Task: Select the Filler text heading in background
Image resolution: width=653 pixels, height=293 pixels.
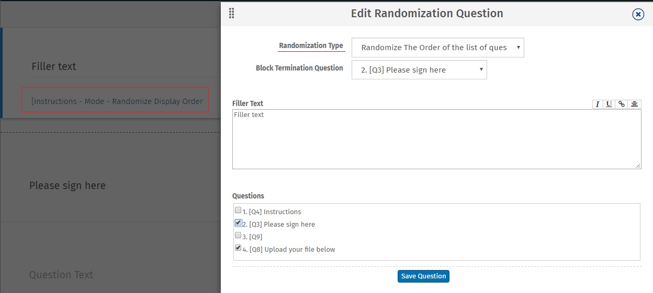Action: [54, 67]
